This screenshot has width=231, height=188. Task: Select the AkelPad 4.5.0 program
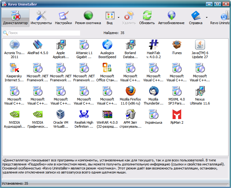(37, 47)
